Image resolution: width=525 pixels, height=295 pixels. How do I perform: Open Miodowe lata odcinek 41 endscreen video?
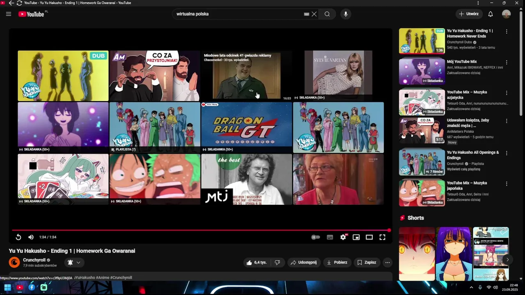[247, 75]
